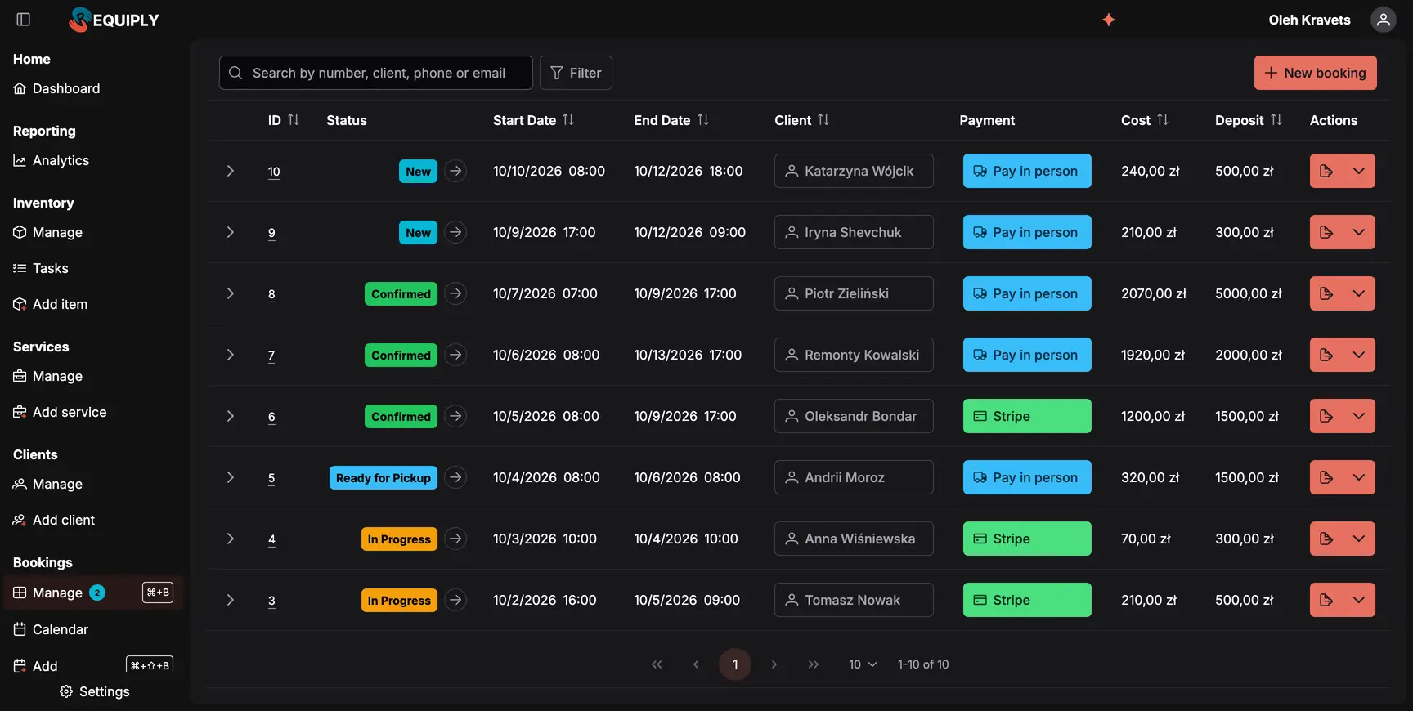Viewport: 1413px width, 711px height.
Task: Open rows-per-page dropdown showing 10
Action: coord(863,664)
